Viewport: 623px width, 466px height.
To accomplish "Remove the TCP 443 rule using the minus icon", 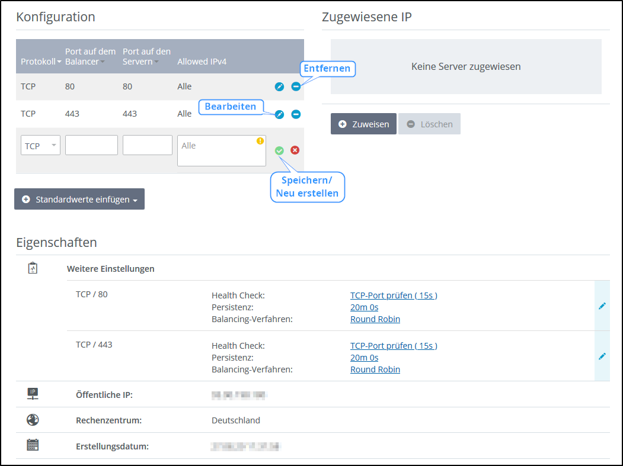I will coord(296,114).
